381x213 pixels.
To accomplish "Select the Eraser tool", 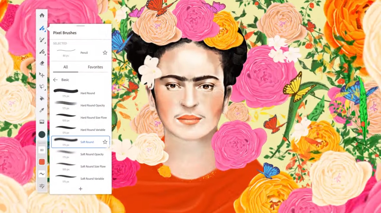I will click(x=42, y=63).
